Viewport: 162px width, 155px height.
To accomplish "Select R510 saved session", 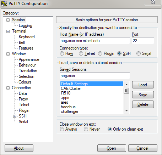I will tap(92, 93).
